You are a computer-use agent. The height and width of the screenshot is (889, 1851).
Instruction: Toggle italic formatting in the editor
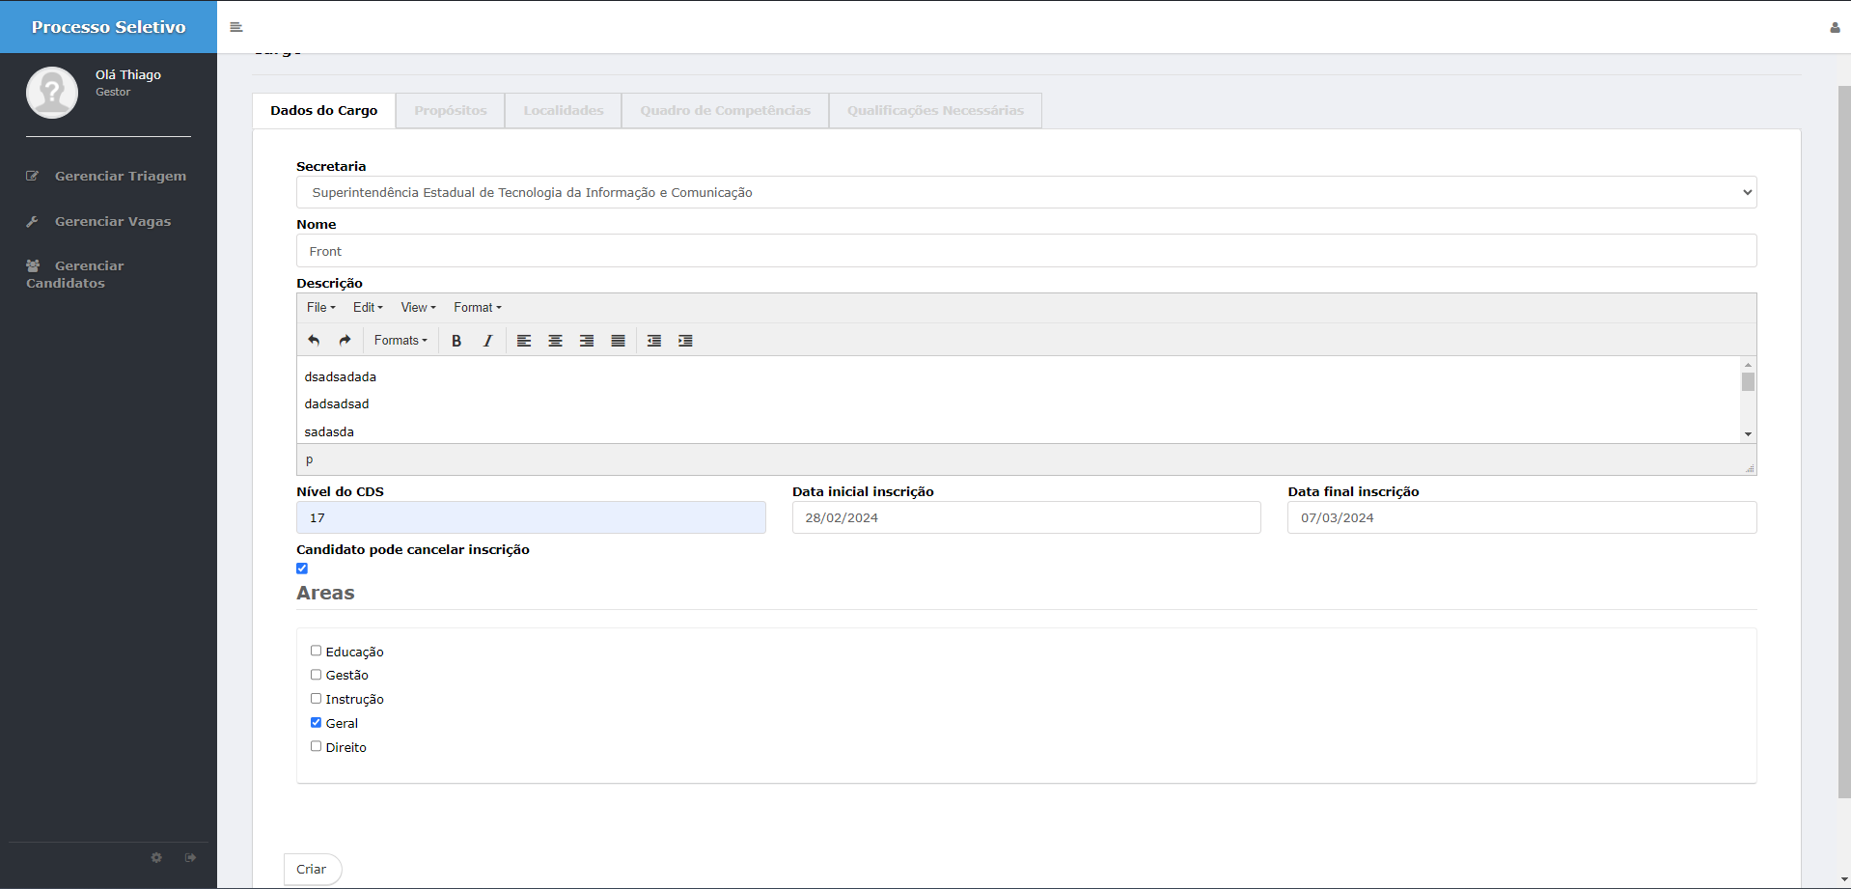tap(487, 340)
